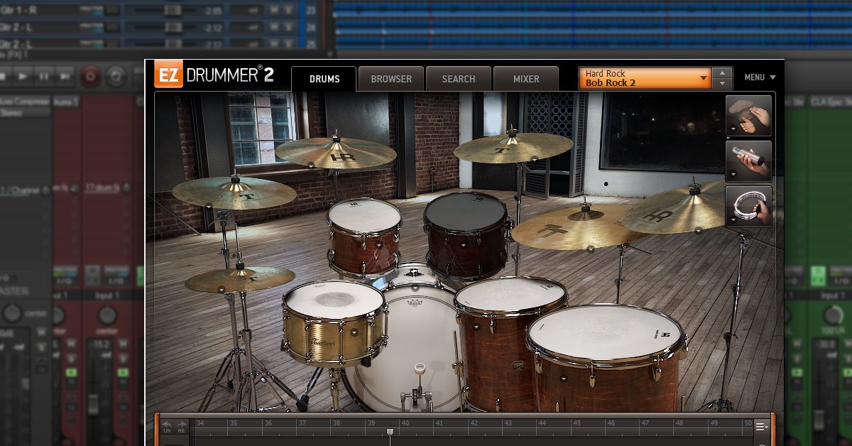Select the shaker percussion thumbnail

748,161
